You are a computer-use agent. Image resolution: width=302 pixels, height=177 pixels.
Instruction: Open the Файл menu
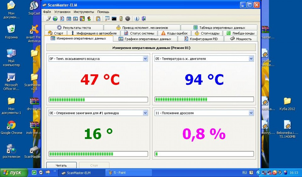point(47,12)
